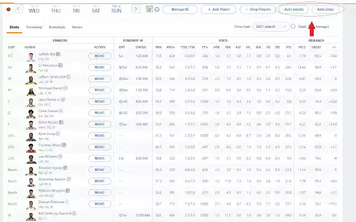The width and height of the screenshot is (356, 222).
Task: Open the calendar date picker icon
Action: (149, 9)
